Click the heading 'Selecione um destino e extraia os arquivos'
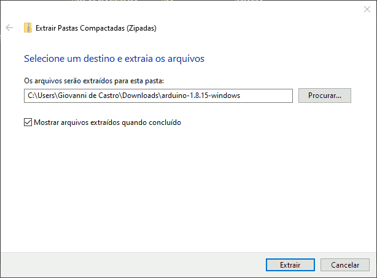The width and height of the screenshot is (377, 278). pyautogui.click(x=114, y=59)
